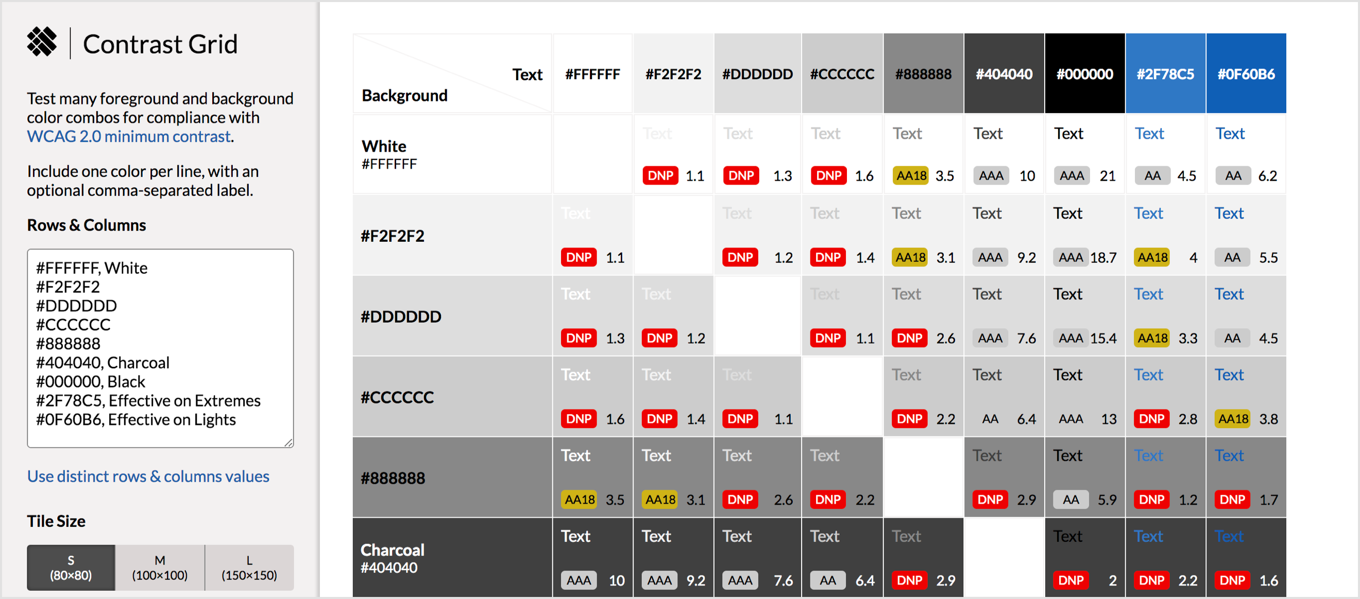
Task: Click the AA 5.9 badge in #888888 row
Action: point(1070,499)
